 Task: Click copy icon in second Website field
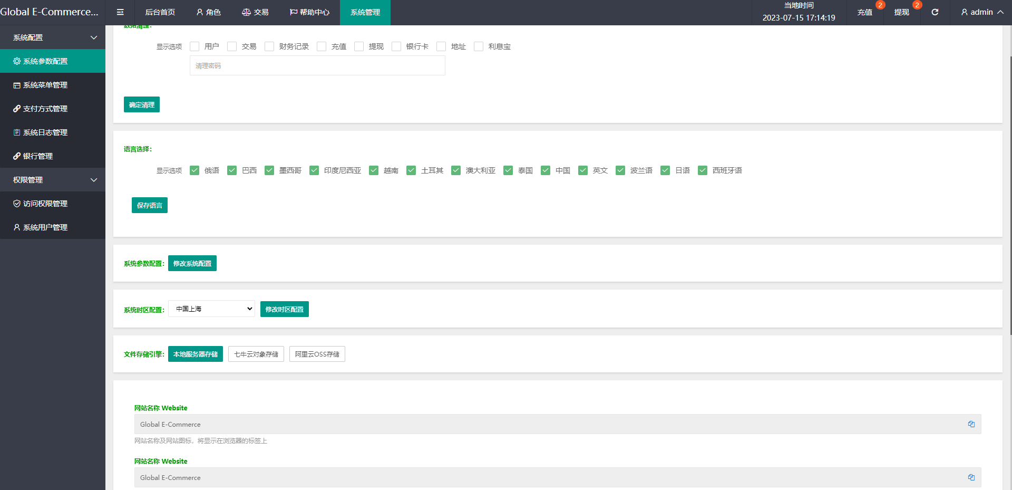click(x=971, y=477)
